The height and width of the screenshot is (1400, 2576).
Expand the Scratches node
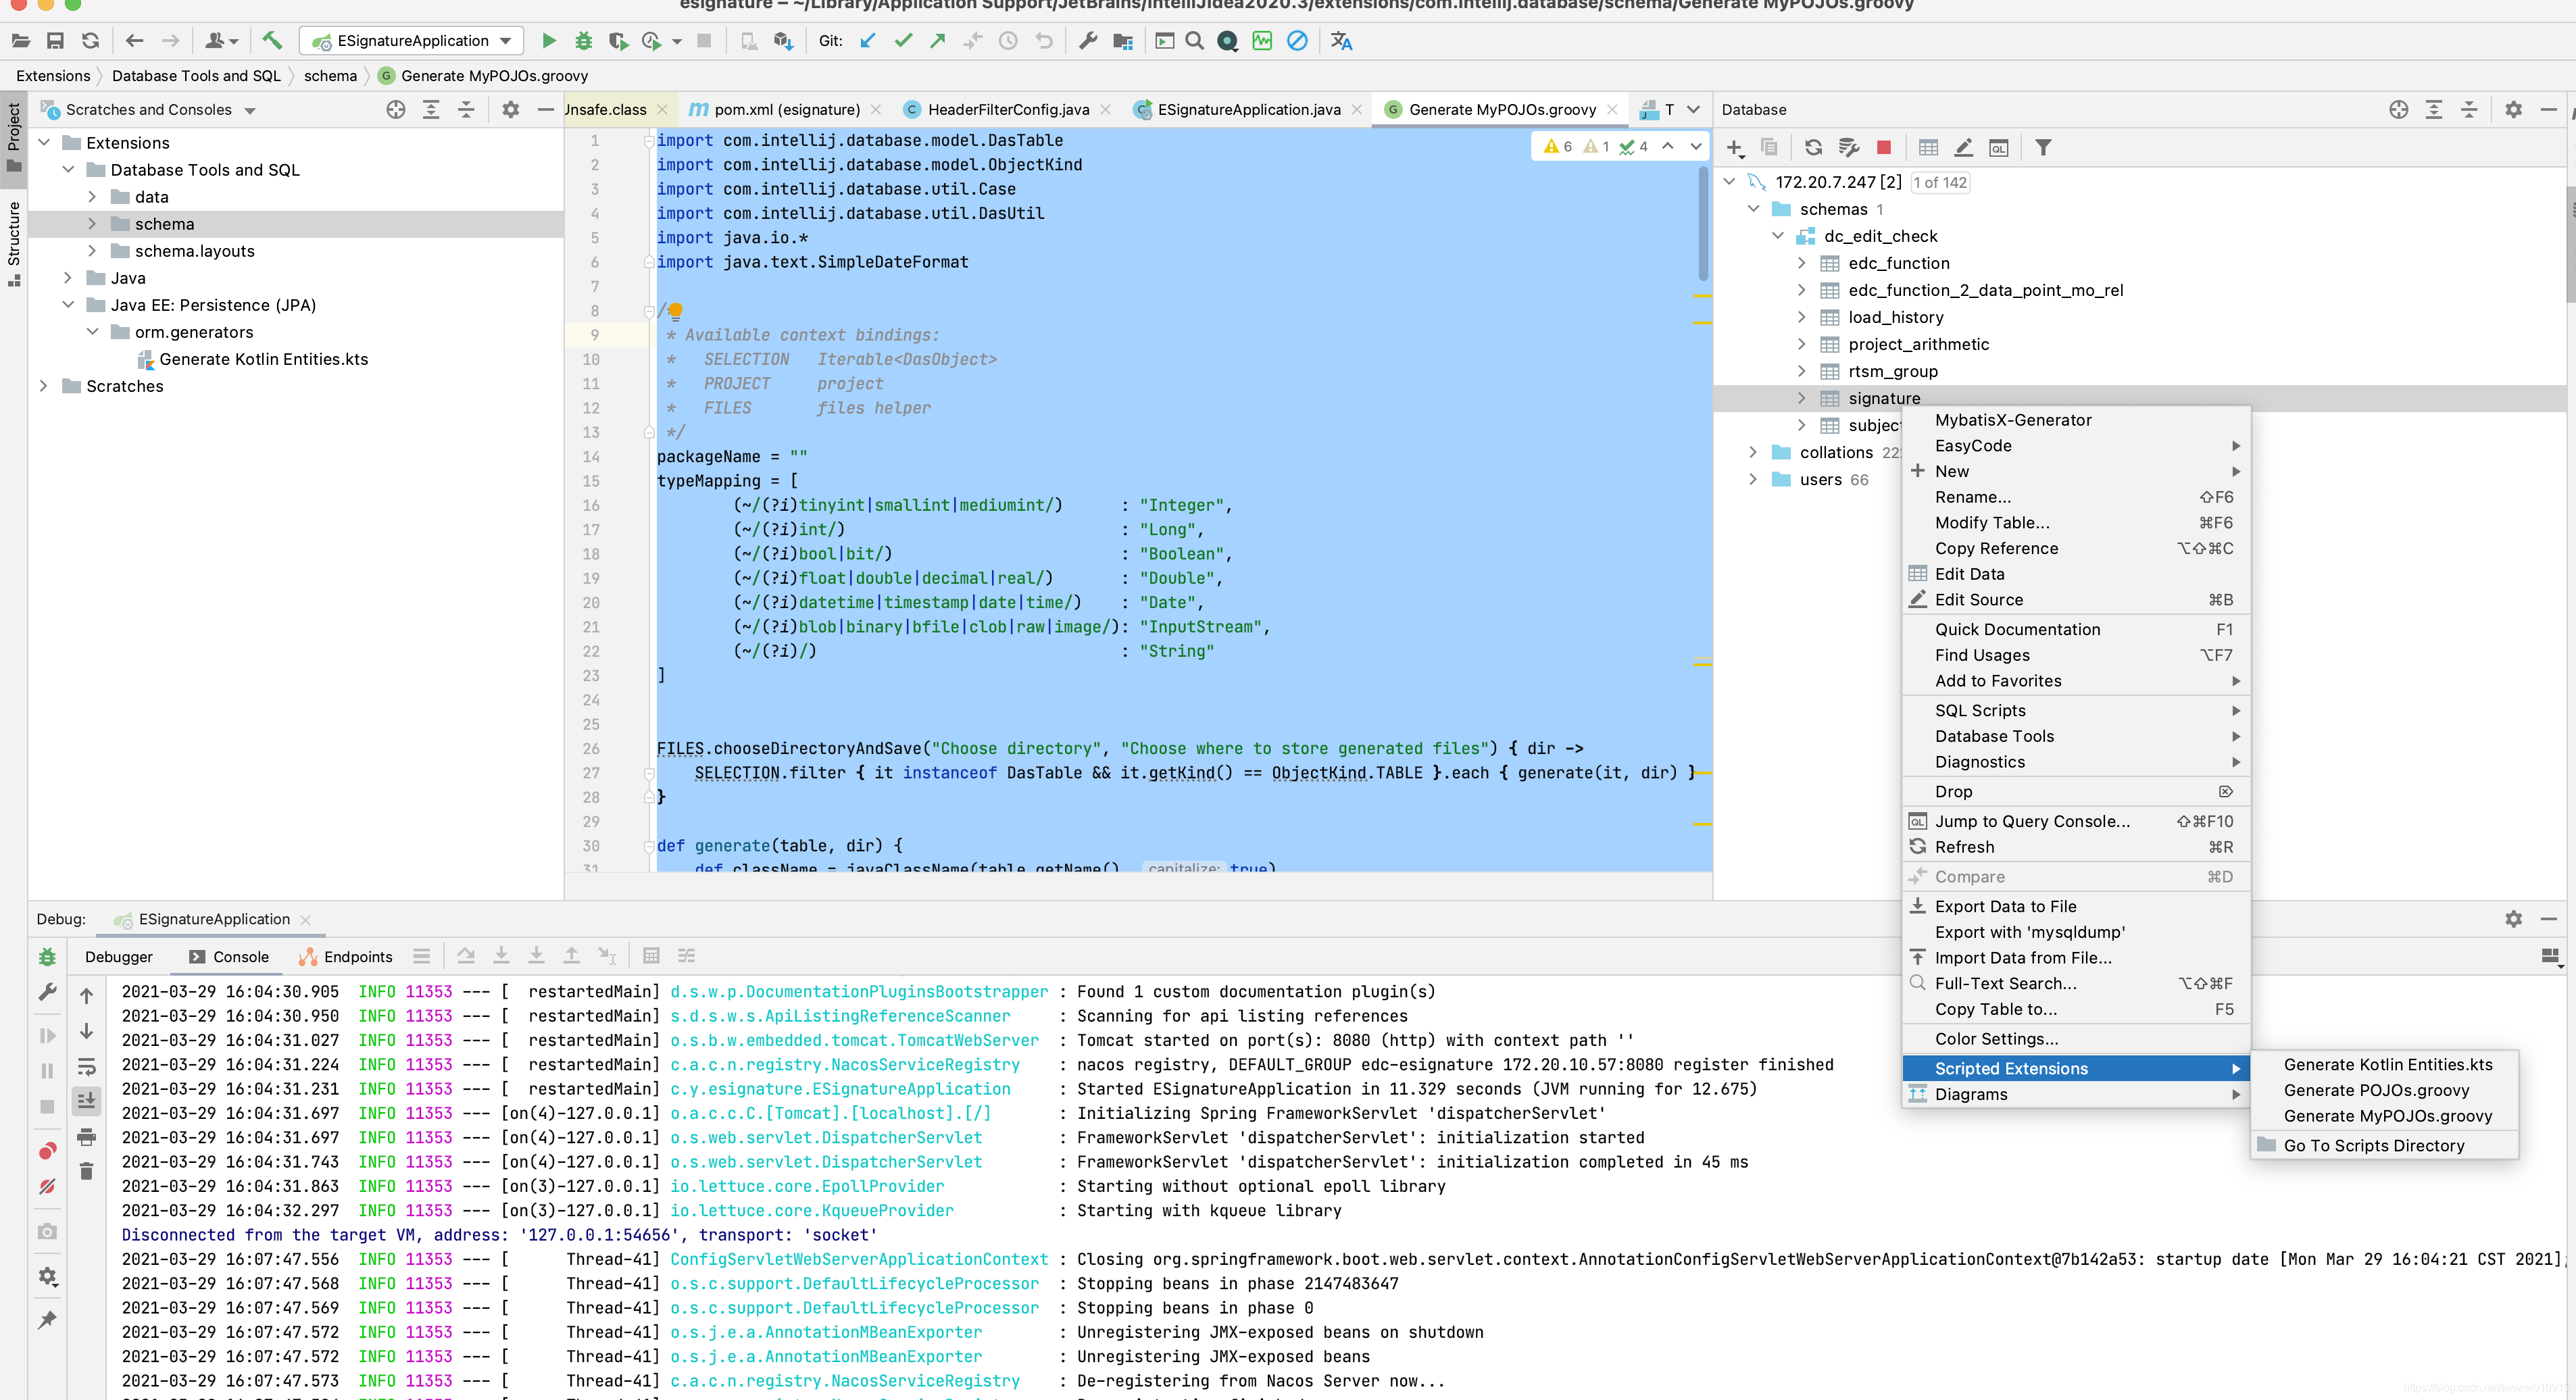[x=43, y=386]
